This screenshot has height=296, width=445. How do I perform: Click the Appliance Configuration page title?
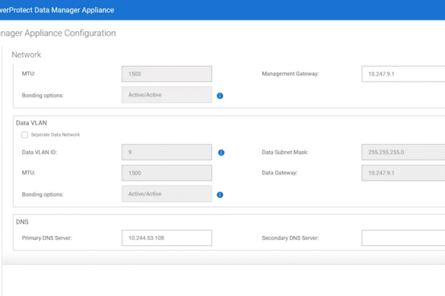coord(58,33)
